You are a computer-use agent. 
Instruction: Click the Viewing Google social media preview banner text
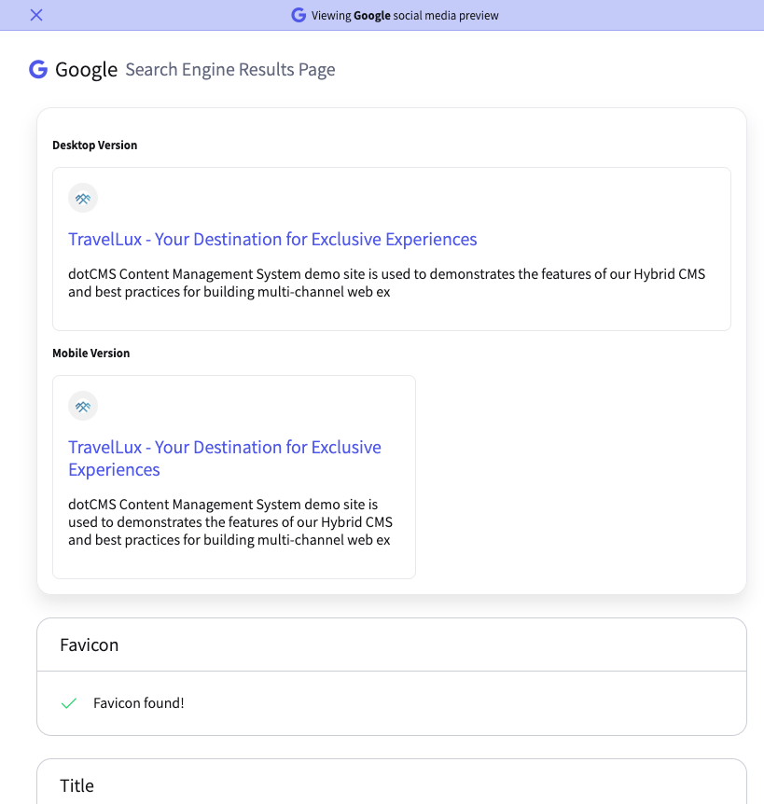pos(405,15)
